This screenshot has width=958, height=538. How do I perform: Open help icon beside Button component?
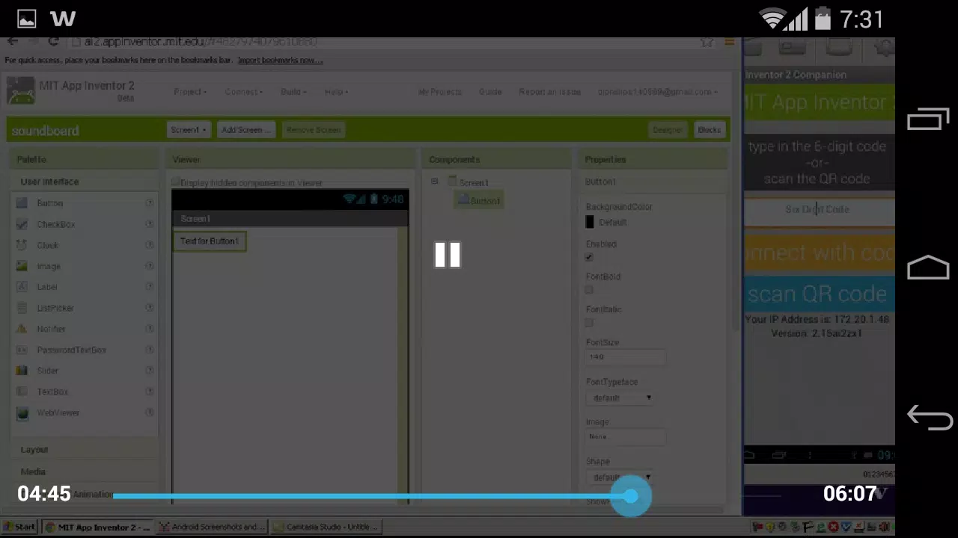coord(150,203)
